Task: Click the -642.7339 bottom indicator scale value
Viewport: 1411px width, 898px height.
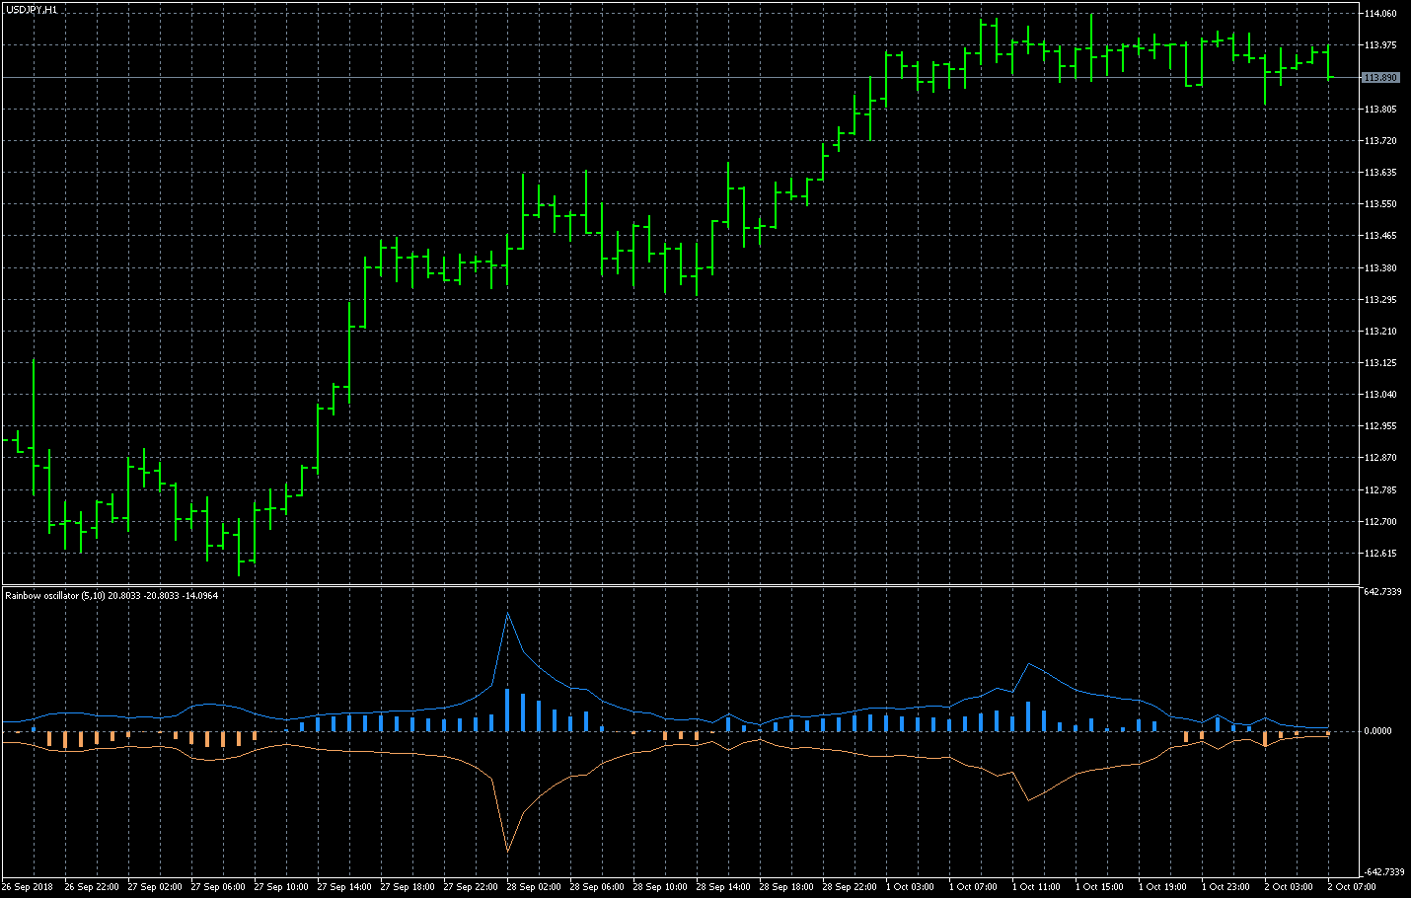Action: point(1382,872)
